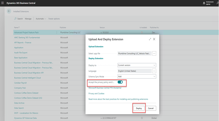Click the Deploy button
The image size is (219, 121).
pyautogui.click(x=139, y=108)
